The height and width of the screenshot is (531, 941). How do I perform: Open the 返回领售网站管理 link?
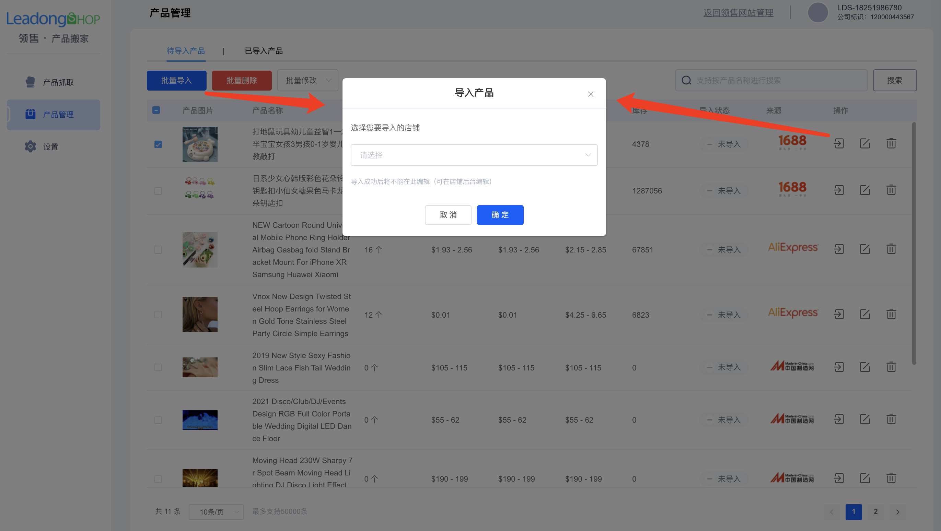(x=738, y=12)
